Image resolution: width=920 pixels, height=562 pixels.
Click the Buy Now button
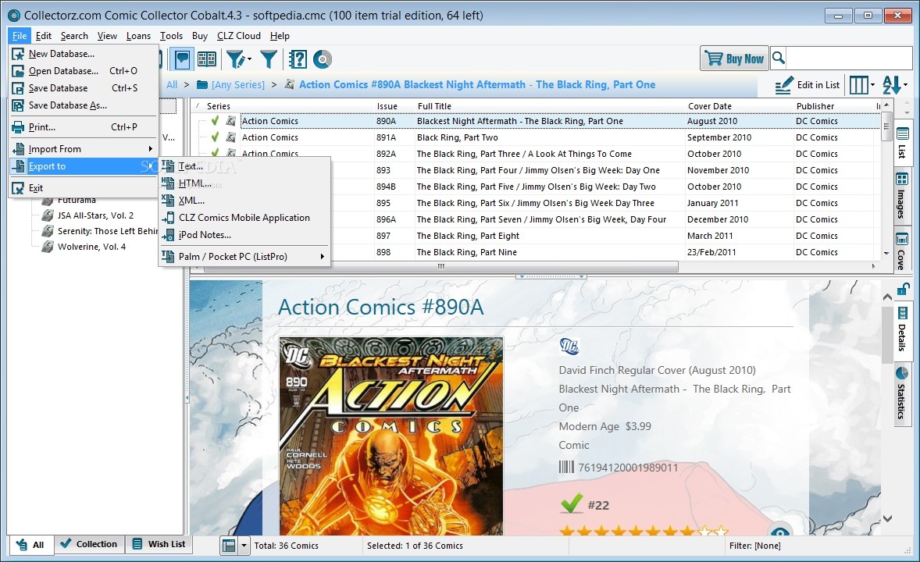734,58
